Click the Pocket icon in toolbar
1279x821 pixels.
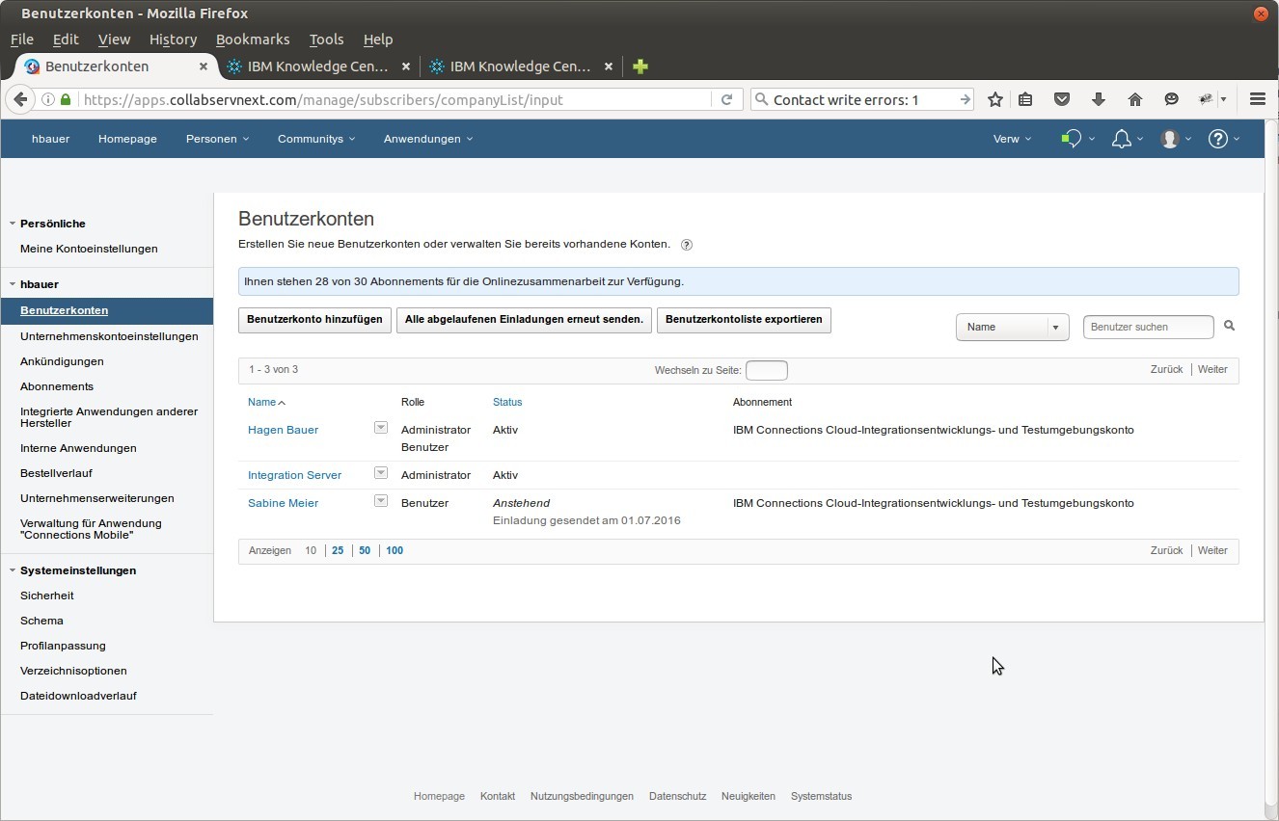pyautogui.click(x=1062, y=99)
